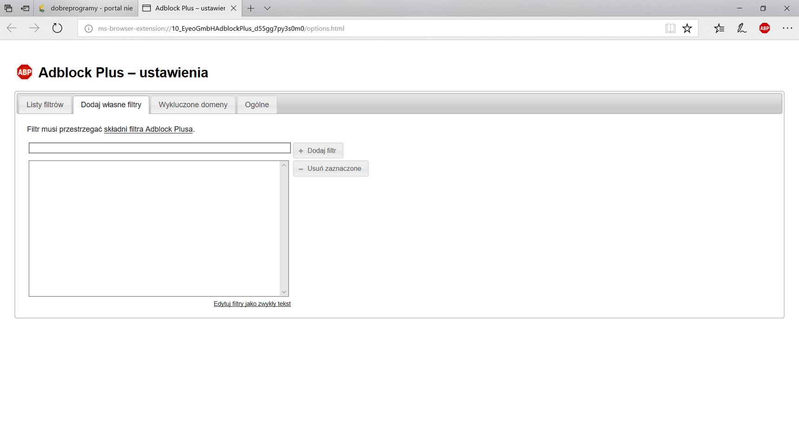799x428 pixels.
Task: Close the Adblock Plus settings tab
Action: pyautogui.click(x=234, y=8)
